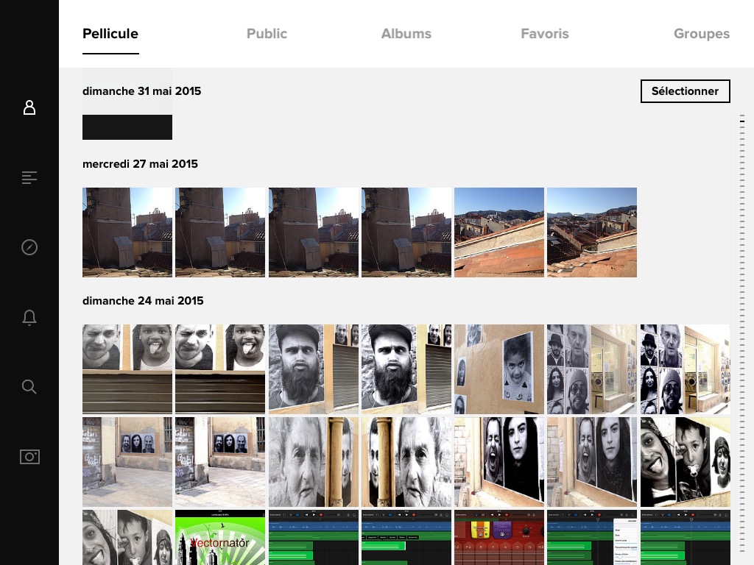Screen dimensions: 754x565
Task: Switch to the Favoris tab
Action: coord(545,34)
